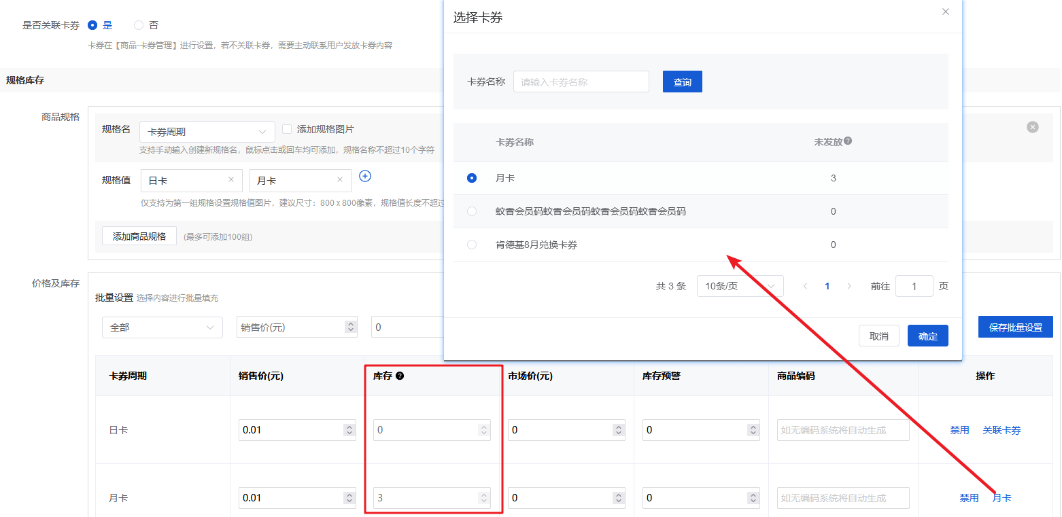This screenshot has height=517, width=1062.
Task: Click page 1 in dialog pagination
Action: pyautogui.click(x=827, y=286)
